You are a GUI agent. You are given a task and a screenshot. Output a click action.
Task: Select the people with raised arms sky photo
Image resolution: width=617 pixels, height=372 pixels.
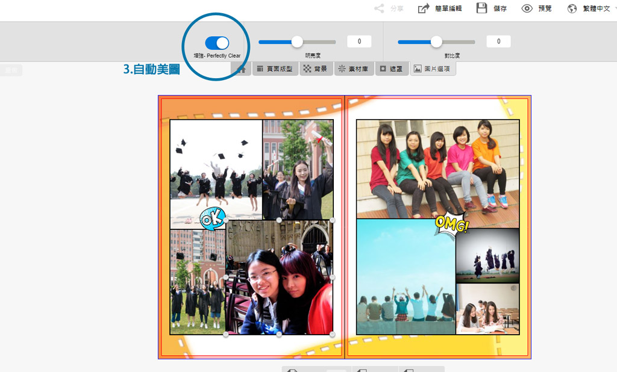coord(406,277)
